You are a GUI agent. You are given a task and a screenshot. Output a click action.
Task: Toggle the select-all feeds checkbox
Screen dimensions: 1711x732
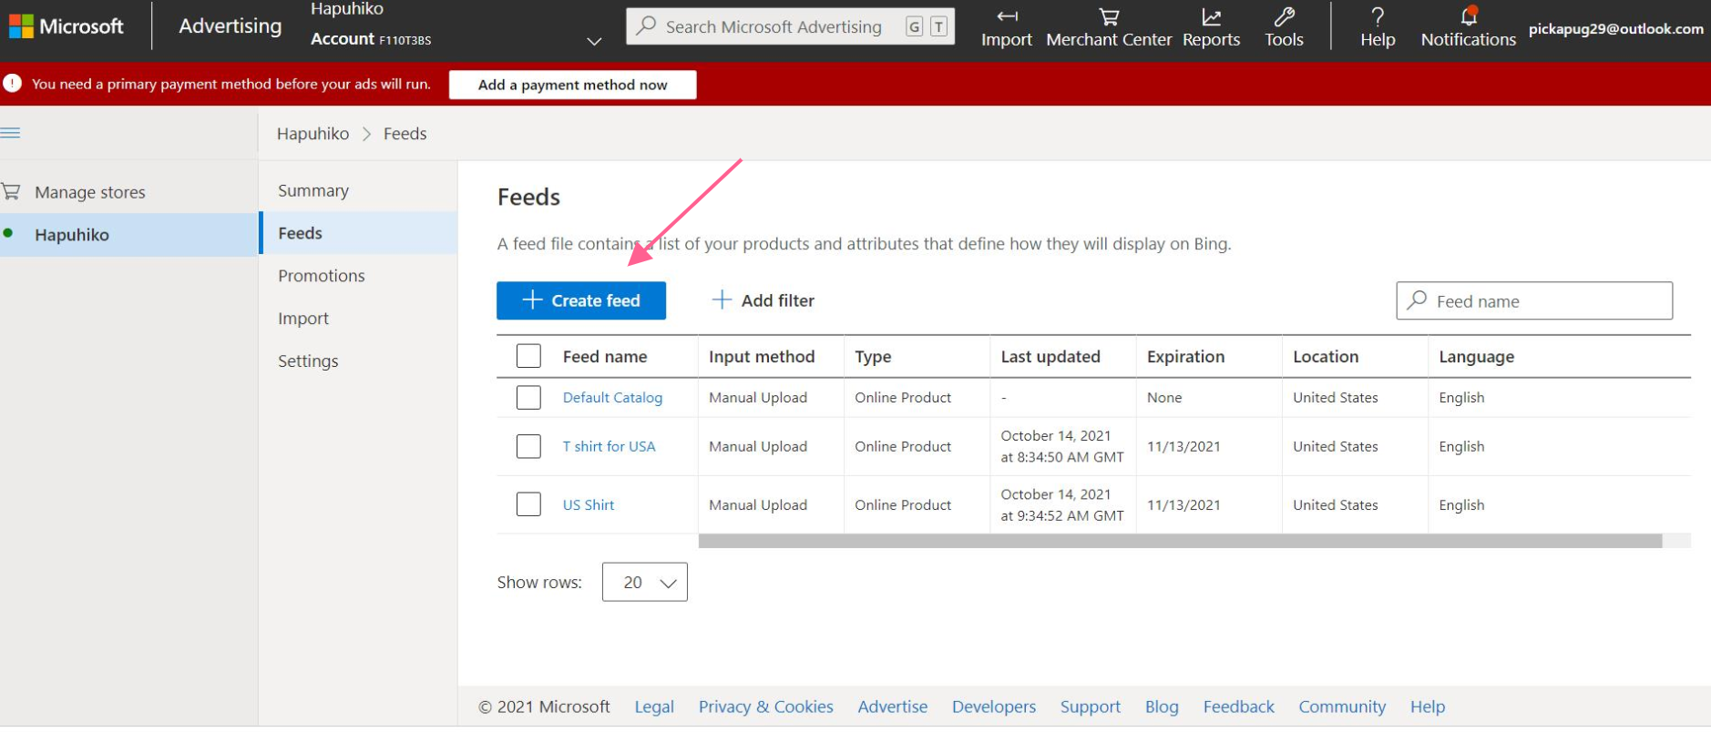coord(528,356)
